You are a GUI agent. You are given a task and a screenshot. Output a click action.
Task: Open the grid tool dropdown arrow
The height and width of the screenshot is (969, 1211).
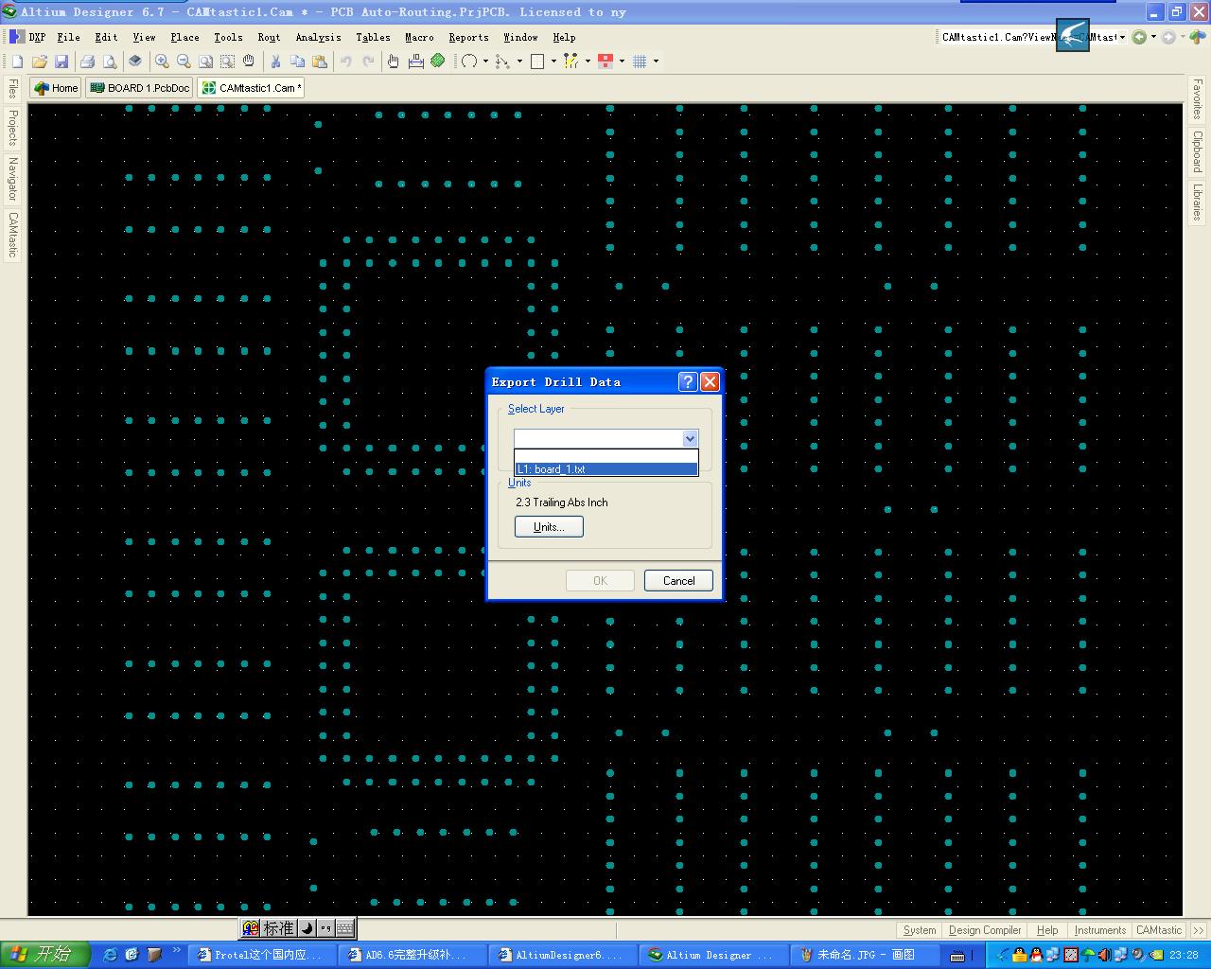[x=656, y=62]
